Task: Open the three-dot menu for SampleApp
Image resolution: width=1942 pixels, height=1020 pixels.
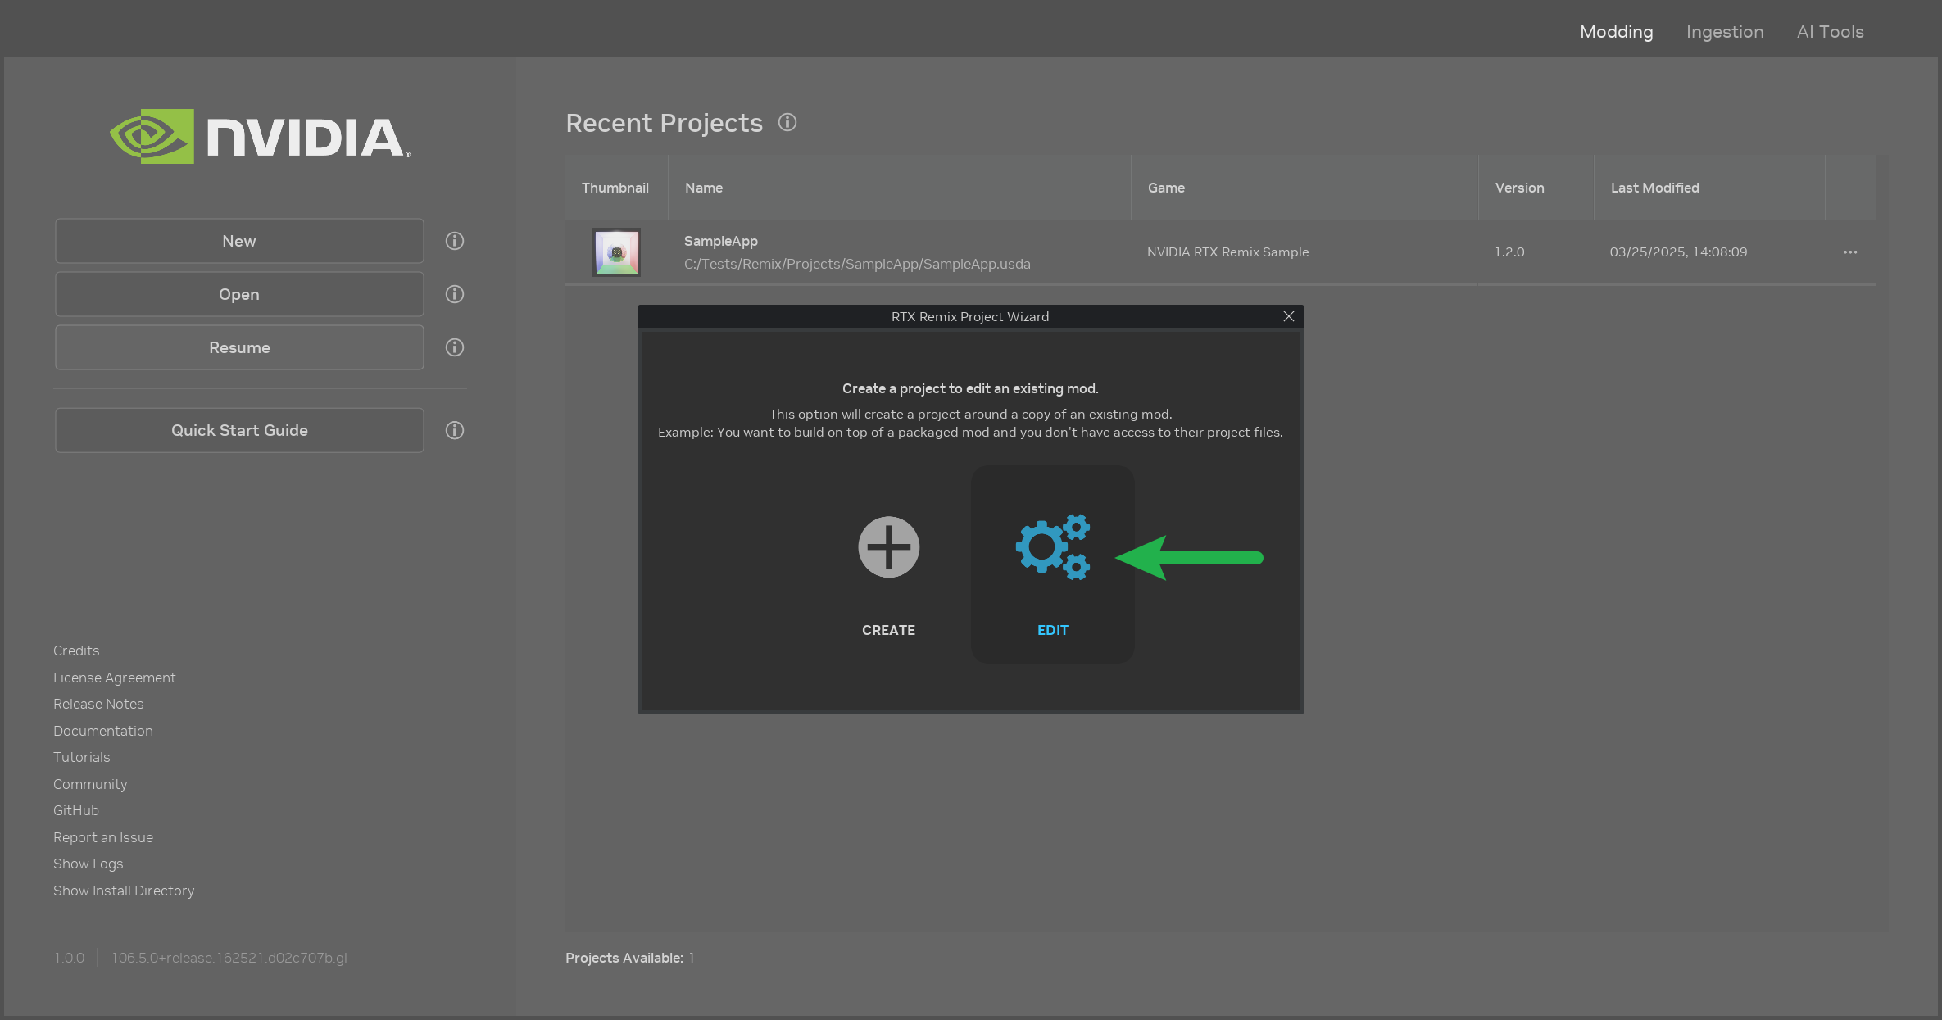Action: (x=1850, y=252)
